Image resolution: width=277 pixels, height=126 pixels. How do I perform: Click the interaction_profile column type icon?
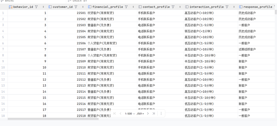[x=187, y=7]
